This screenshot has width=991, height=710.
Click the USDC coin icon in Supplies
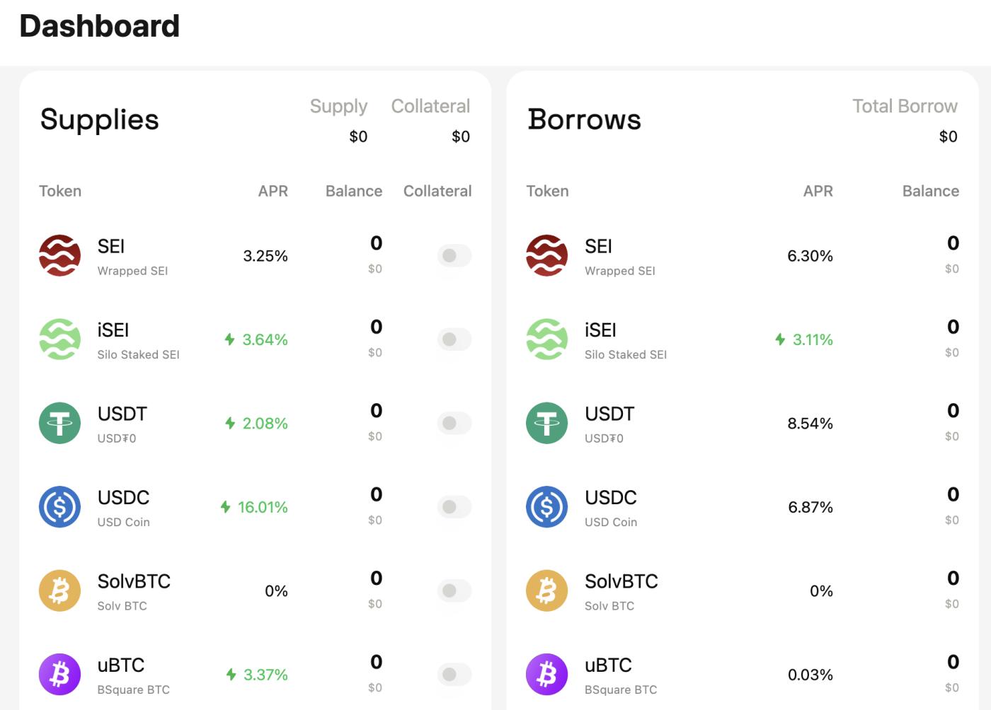tap(59, 507)
